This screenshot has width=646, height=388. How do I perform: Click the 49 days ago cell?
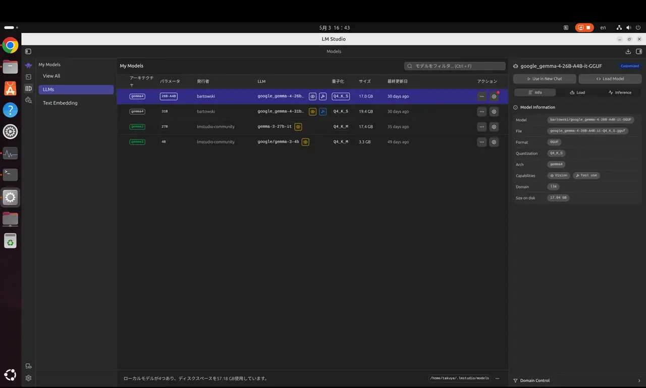point(398,142)
